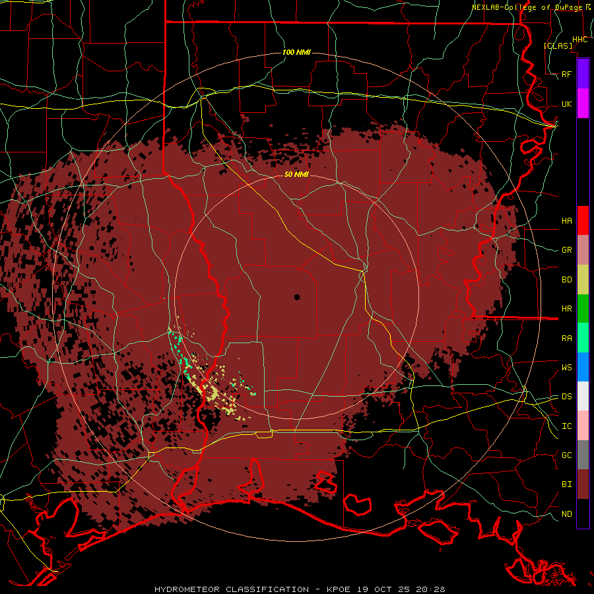Click the BD legend label

point(566,280)
